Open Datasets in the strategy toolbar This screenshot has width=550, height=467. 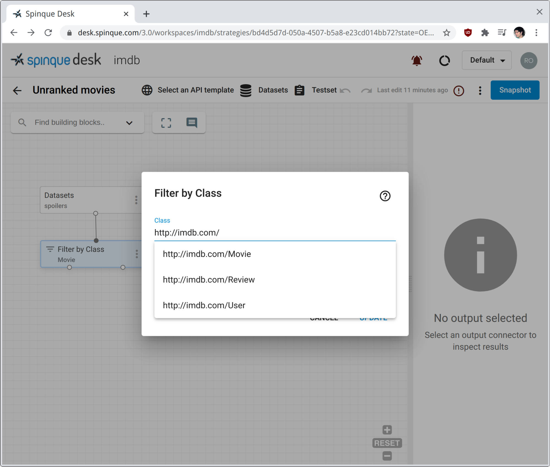[273, 90]
